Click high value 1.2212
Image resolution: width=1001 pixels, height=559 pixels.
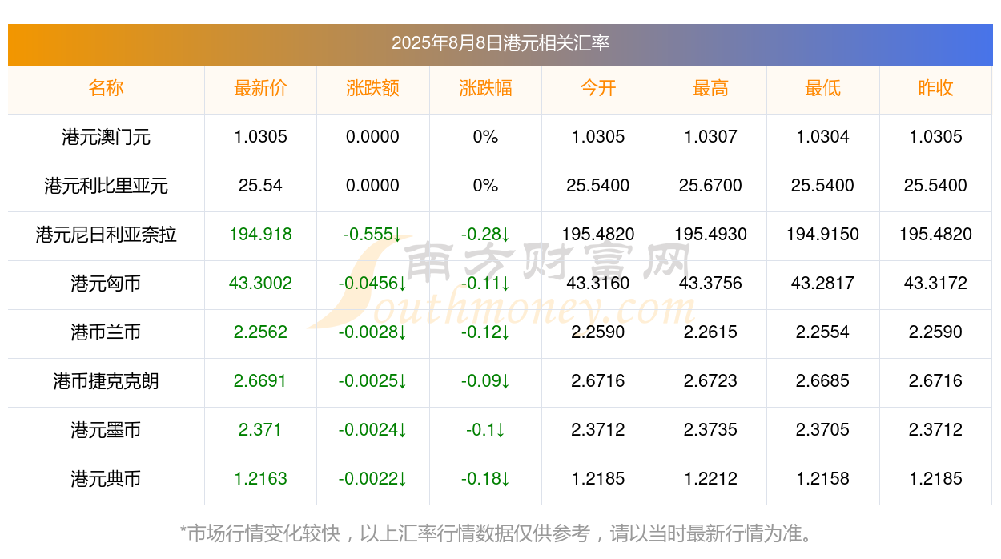coord(710,479)
